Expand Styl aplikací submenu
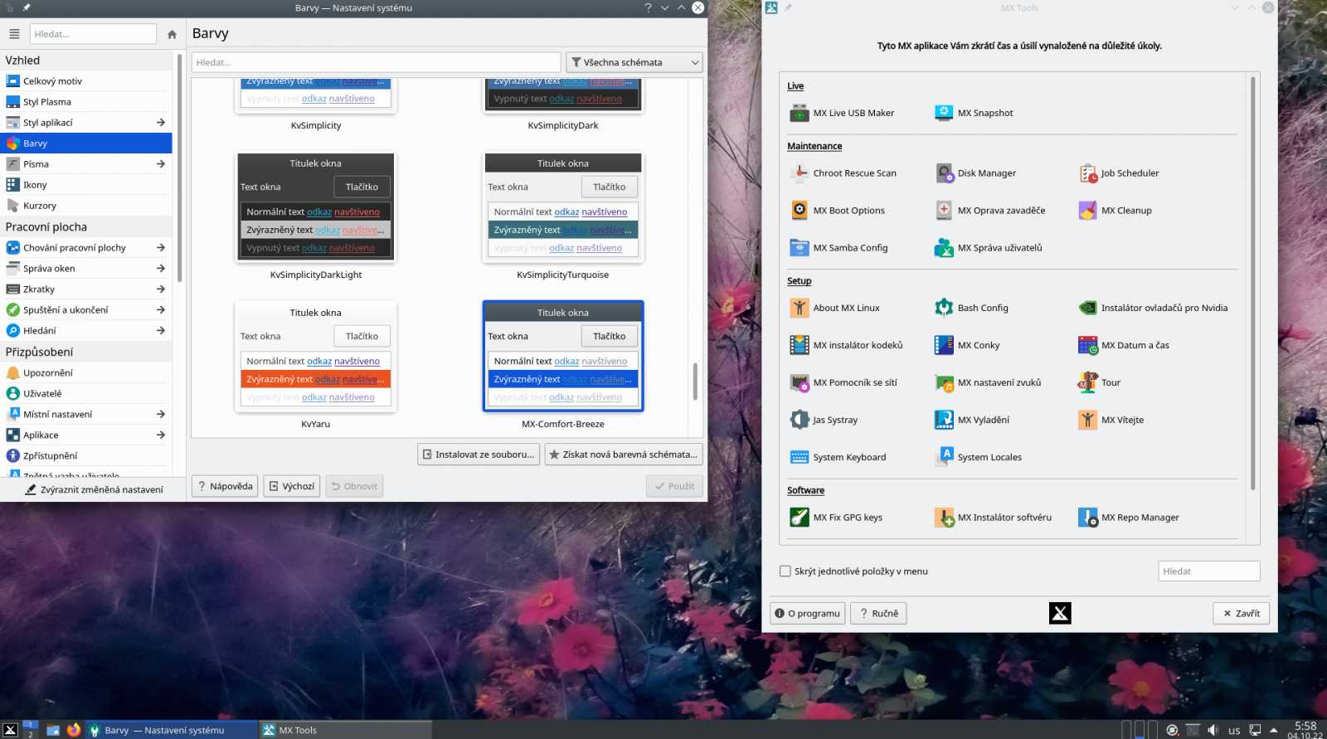 (x=160, y=123)
